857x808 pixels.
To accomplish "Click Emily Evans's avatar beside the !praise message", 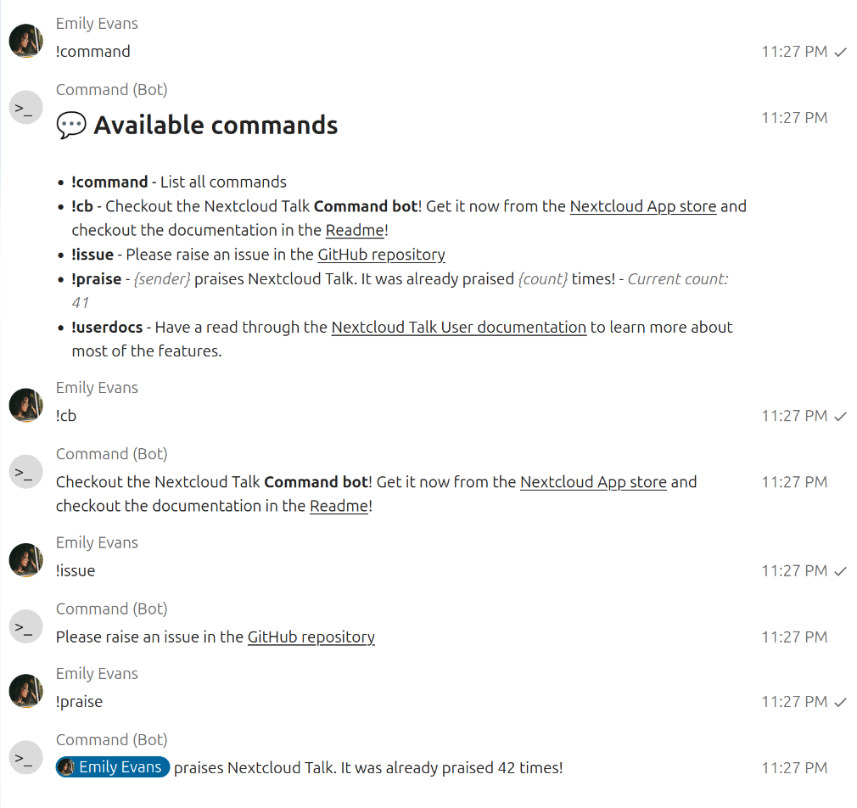I will pos(25,691).
